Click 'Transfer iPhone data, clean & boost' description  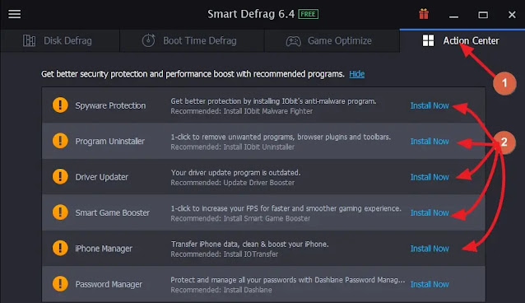250,245
